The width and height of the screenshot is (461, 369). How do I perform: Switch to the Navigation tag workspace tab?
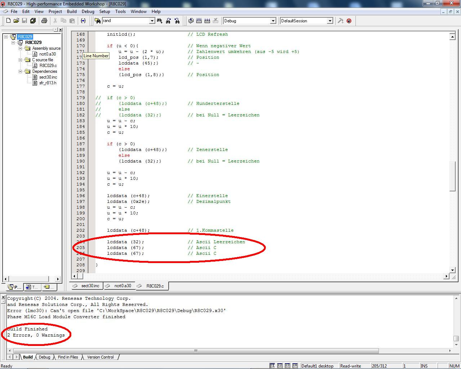pos(50,287)
